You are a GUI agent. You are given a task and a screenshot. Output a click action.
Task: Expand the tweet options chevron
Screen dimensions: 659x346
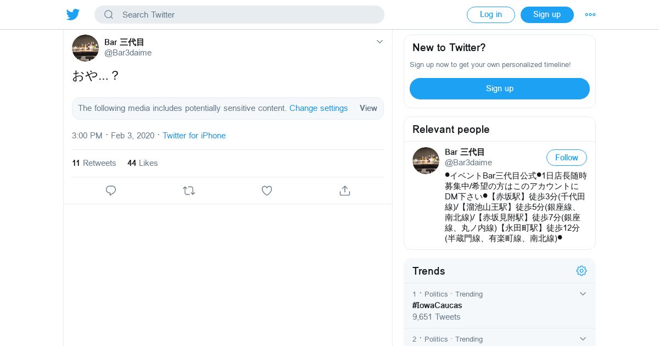coord(379,42)
